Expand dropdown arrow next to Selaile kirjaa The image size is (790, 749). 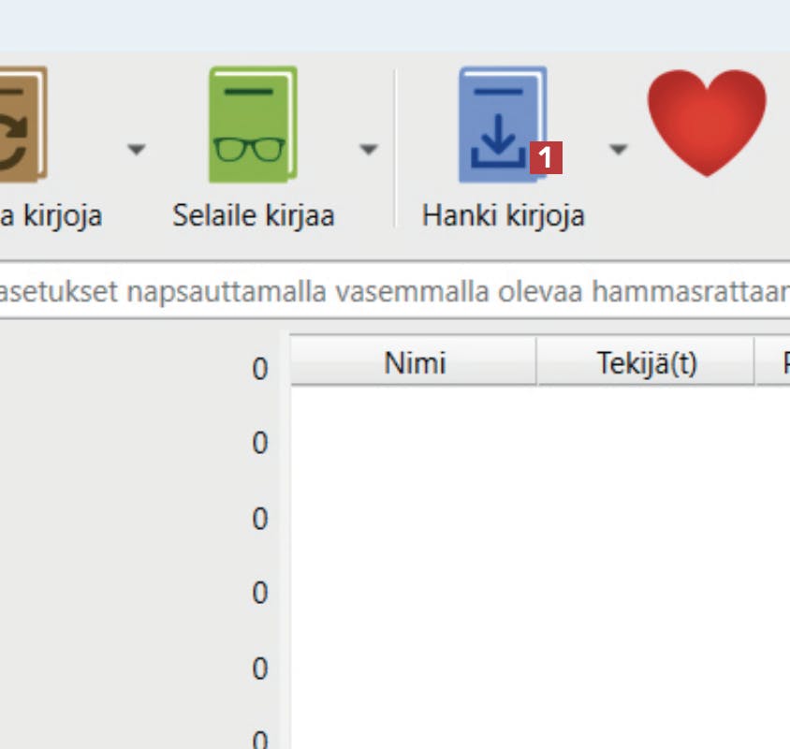pyautogui.click(x=369, y=149)
